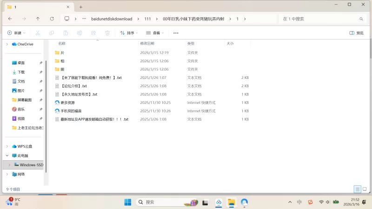372x209 pixels.
Task: Add a new tab with plus button
Action: (x=81, y=7)
